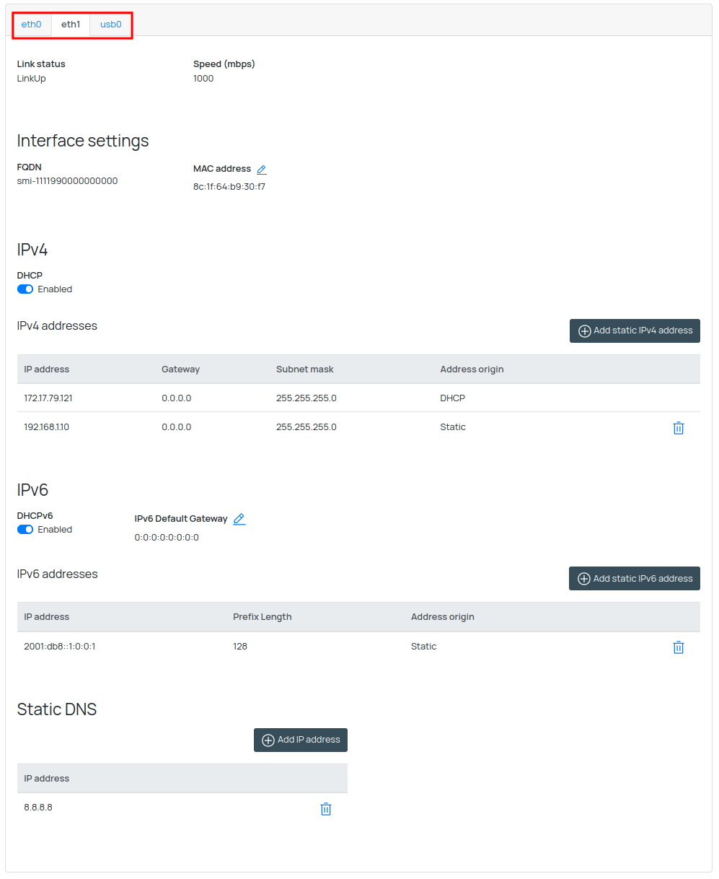The height and width of the screenshot is (879, 719).
Task: Select the 172.17.79.121 DHCP address row
Action: tap(48, 398)
